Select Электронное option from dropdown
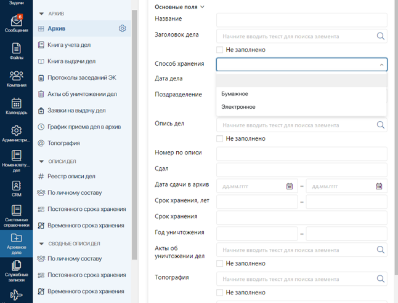398x303 pixels. [238, 107]
